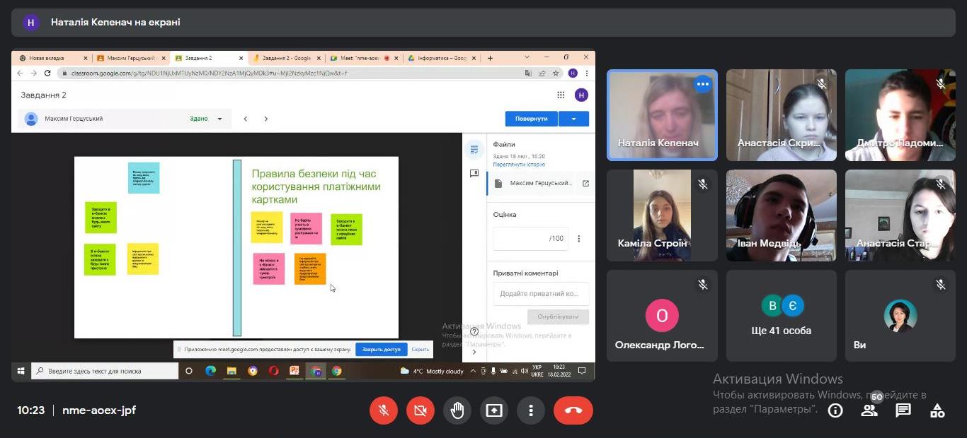This screenshot has height=438, width=967.
Task: Open Microsoft Edge from shared taskbar
Action: point(210,371)
